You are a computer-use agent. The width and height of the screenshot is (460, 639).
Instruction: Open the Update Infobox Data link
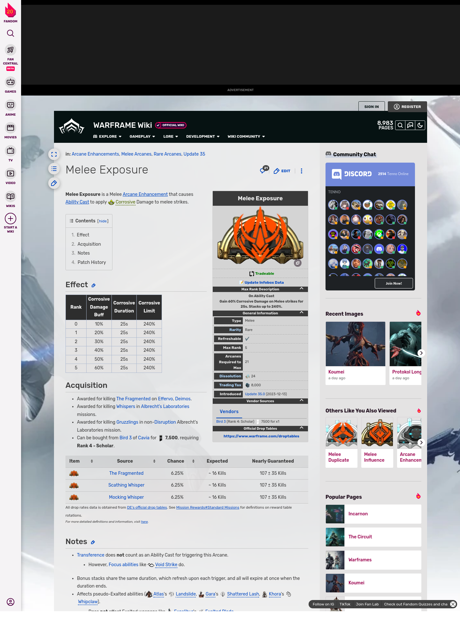tap(264, 282)
